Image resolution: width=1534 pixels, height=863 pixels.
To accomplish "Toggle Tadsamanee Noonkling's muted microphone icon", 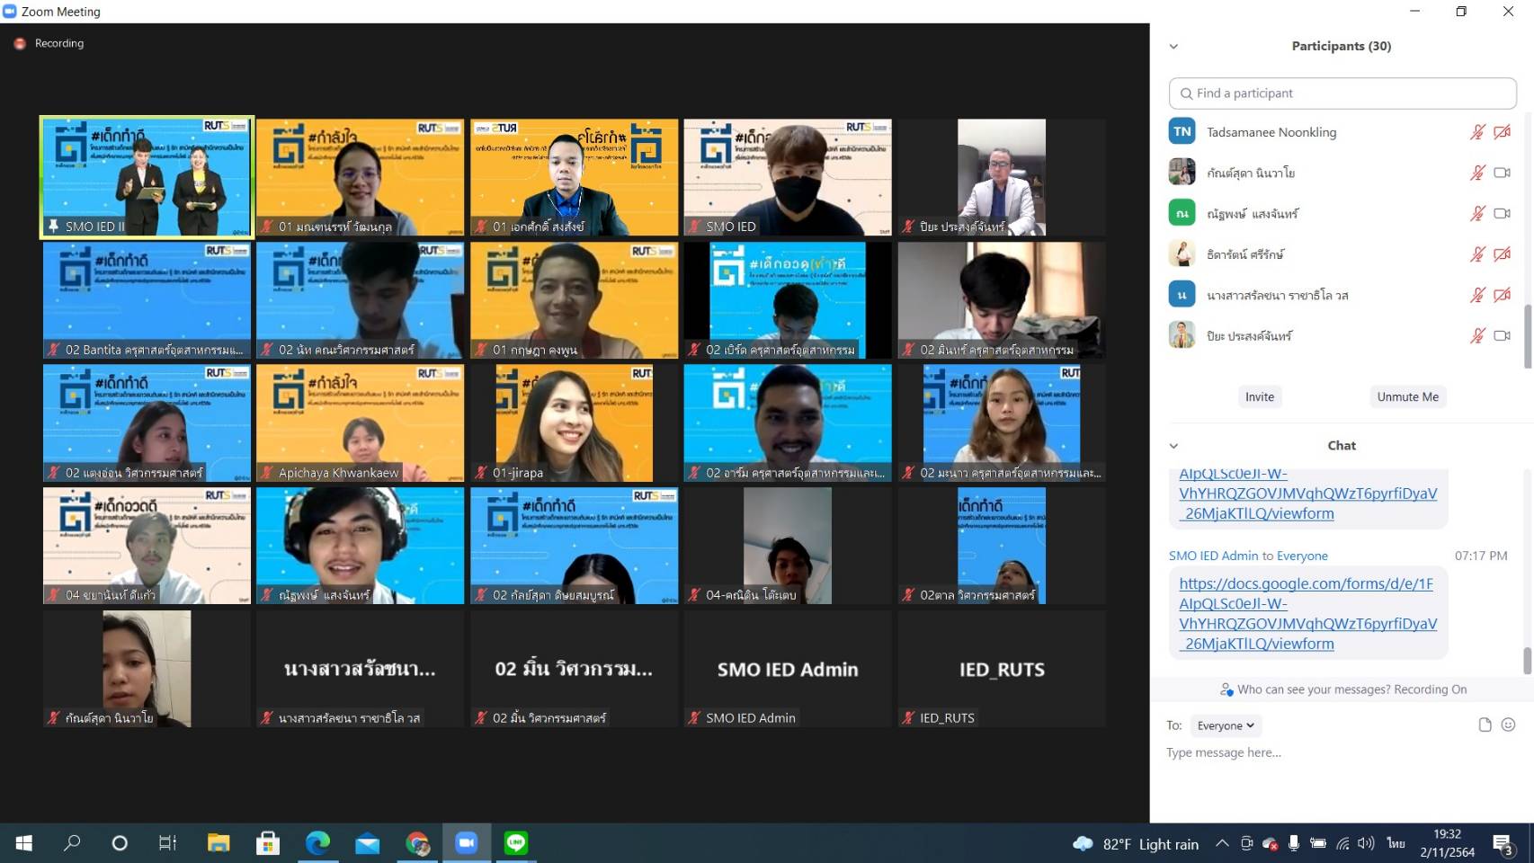I will pyautogui.click(x=1476, y=132).
